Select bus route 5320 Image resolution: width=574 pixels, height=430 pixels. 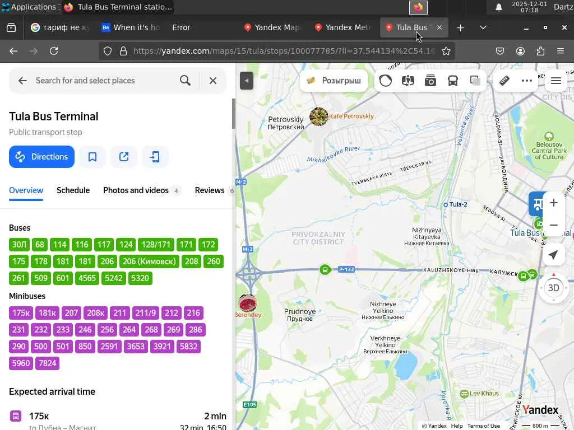coord(140,278)
